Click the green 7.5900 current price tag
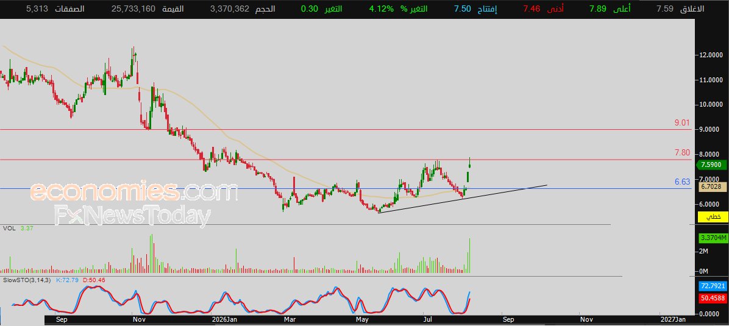 click(x=709, y=165)
